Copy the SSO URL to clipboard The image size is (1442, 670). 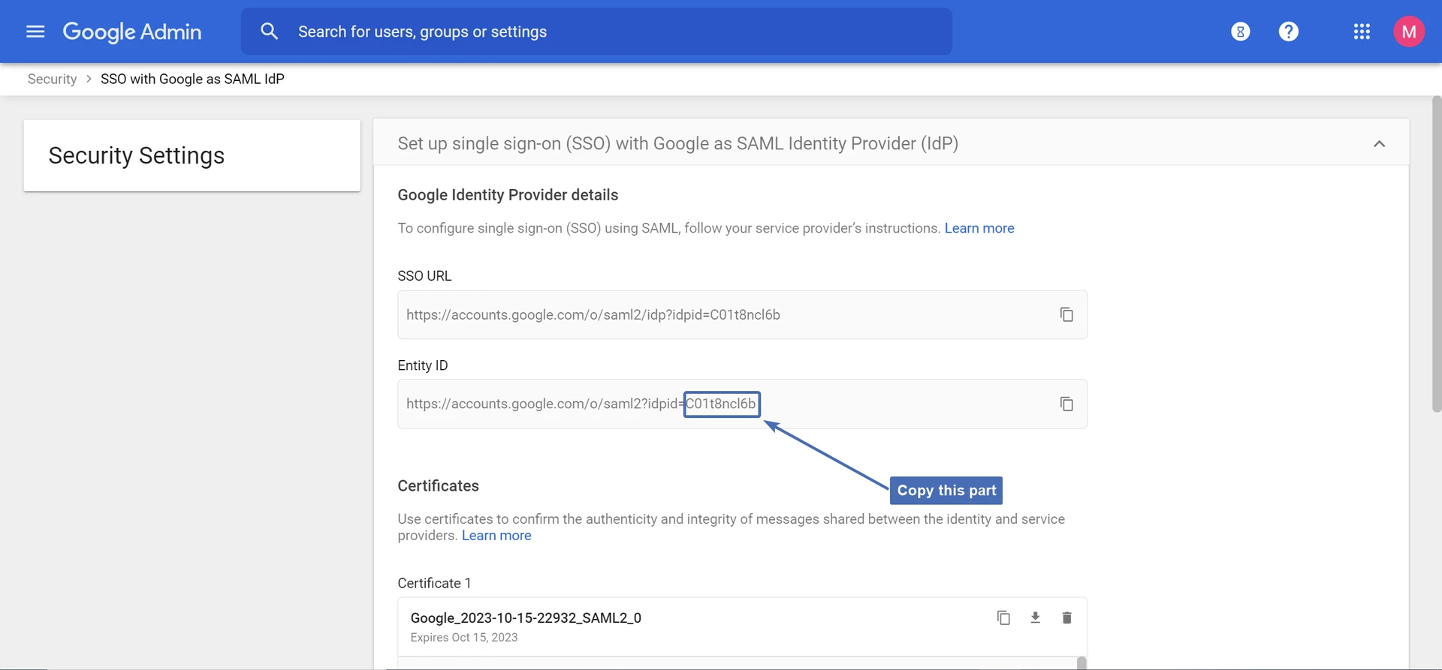click(x=1066, y=314)
